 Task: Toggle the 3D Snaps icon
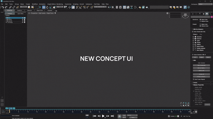coord(77,7)
